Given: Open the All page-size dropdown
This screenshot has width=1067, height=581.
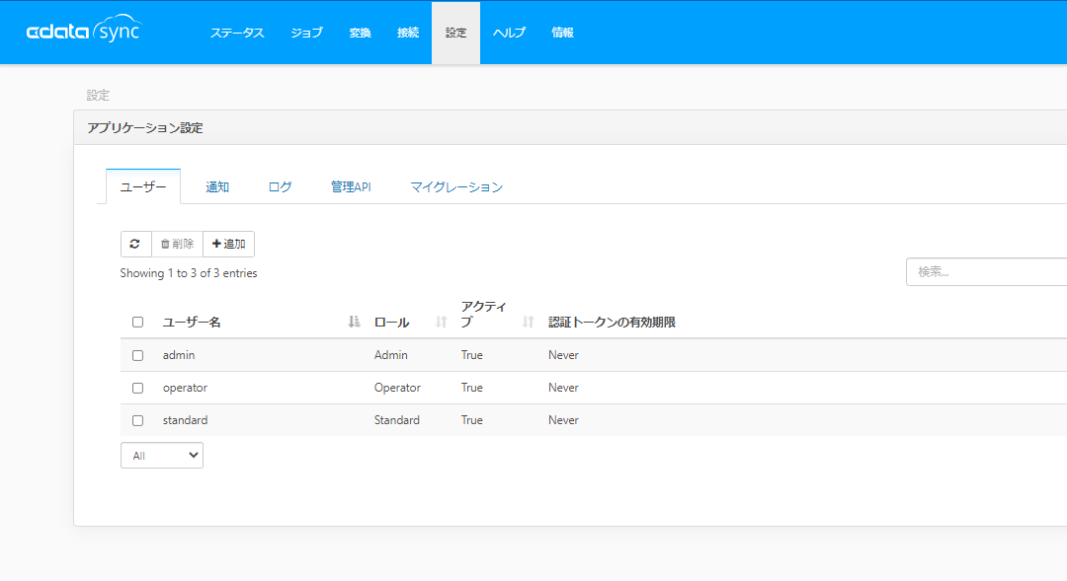Looking at the screenshot, I should (162, 456).
